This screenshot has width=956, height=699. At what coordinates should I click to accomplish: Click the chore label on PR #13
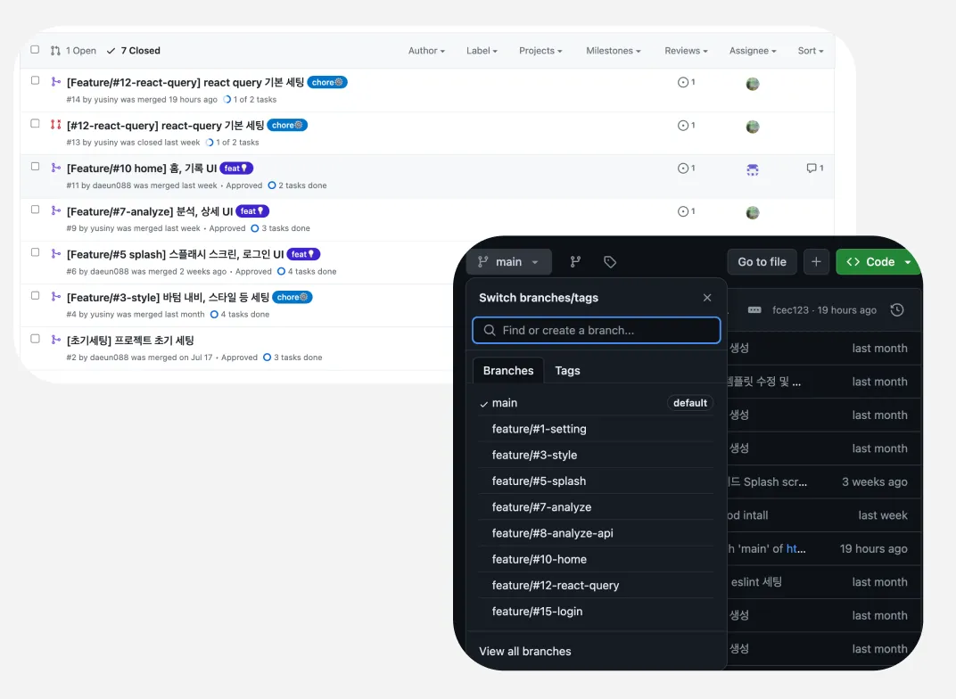coord(287,125)
